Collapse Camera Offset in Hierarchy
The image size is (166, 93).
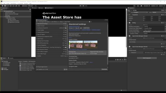6,18
